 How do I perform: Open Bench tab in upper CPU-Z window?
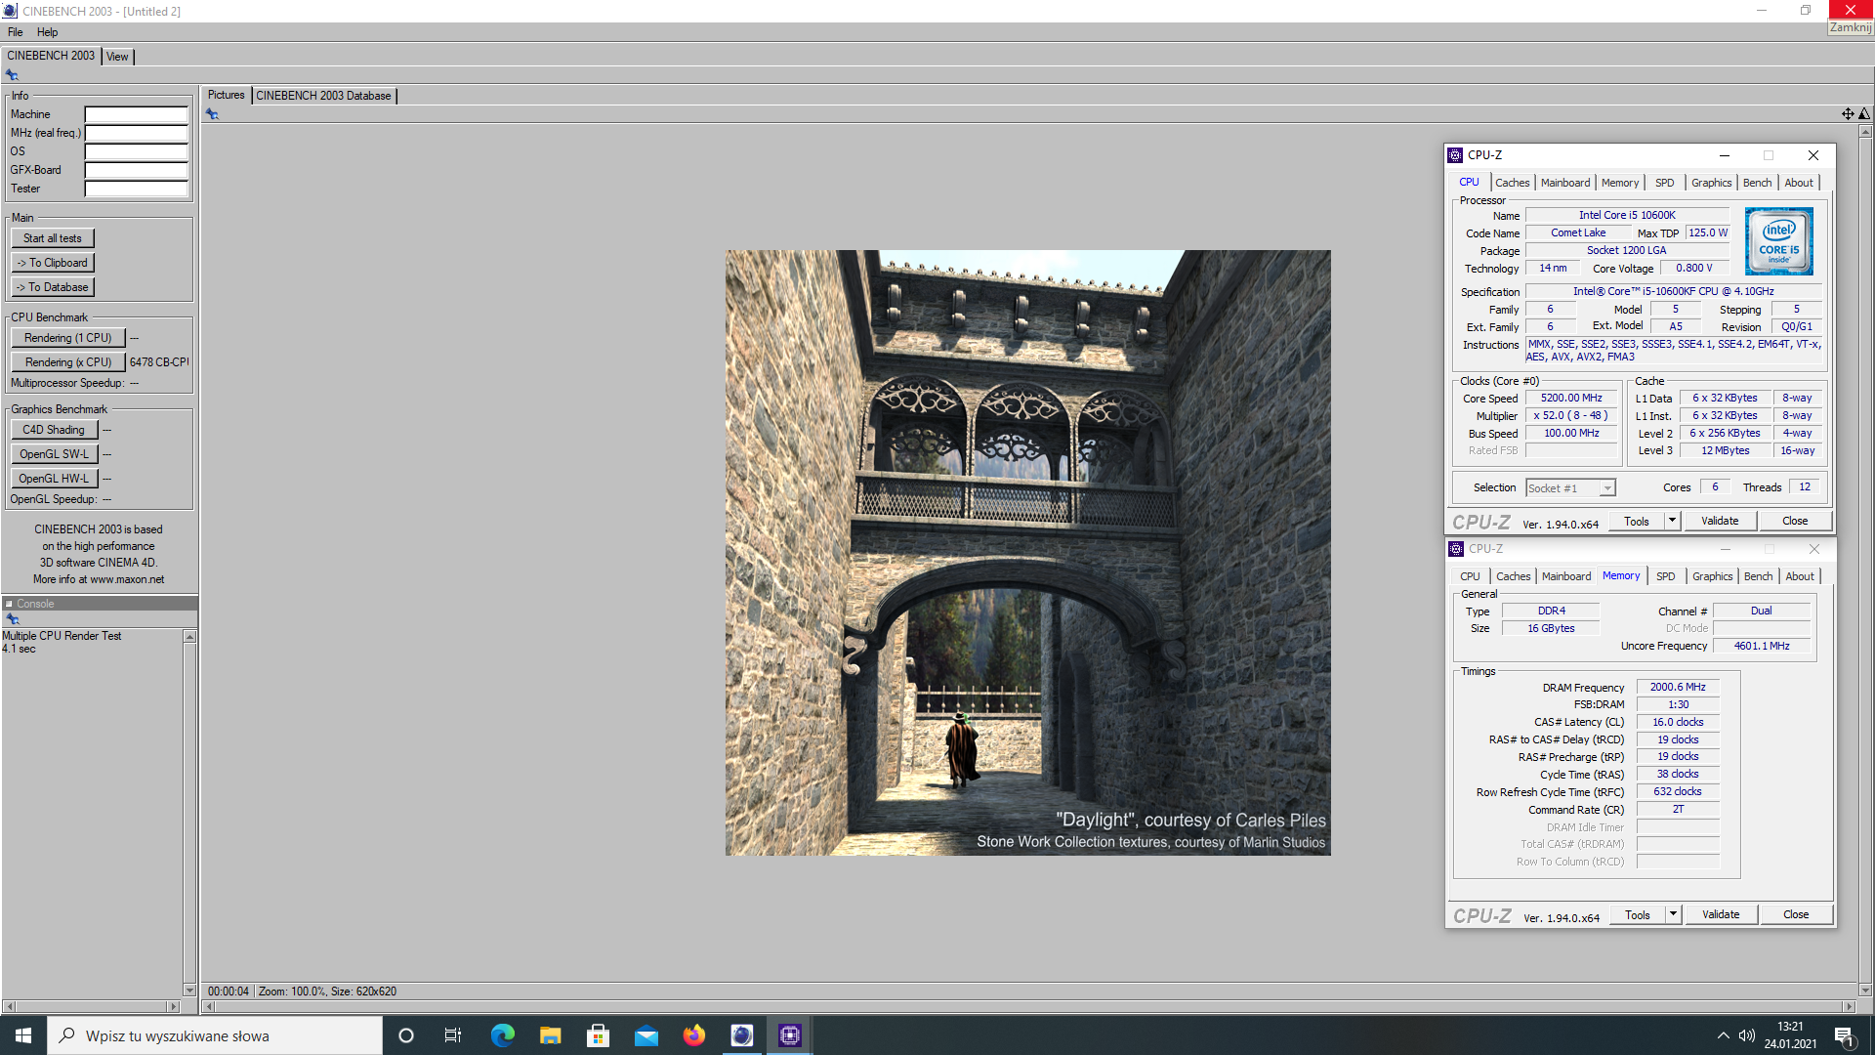pos(1757,183)
